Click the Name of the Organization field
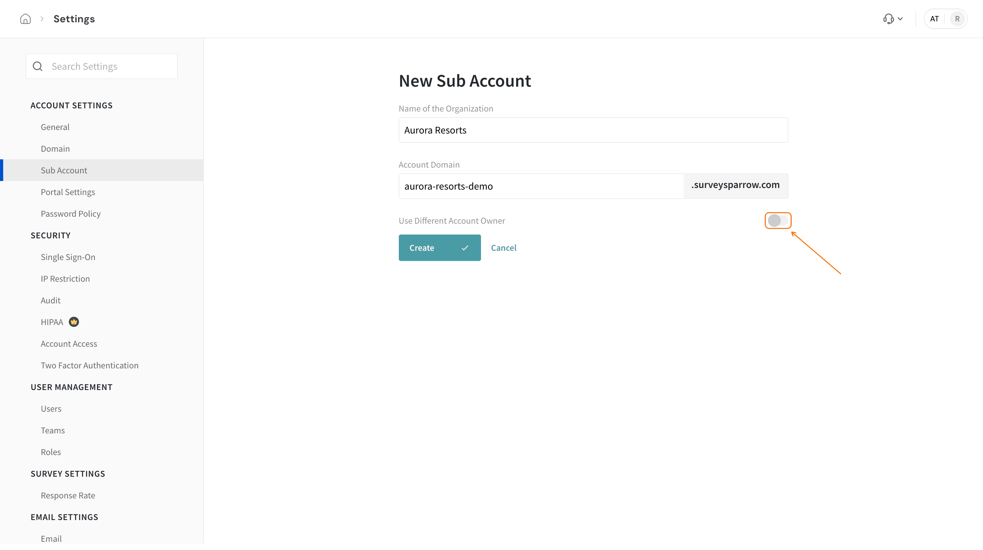This screenshot has width=983, height=550. click(593, 130)
